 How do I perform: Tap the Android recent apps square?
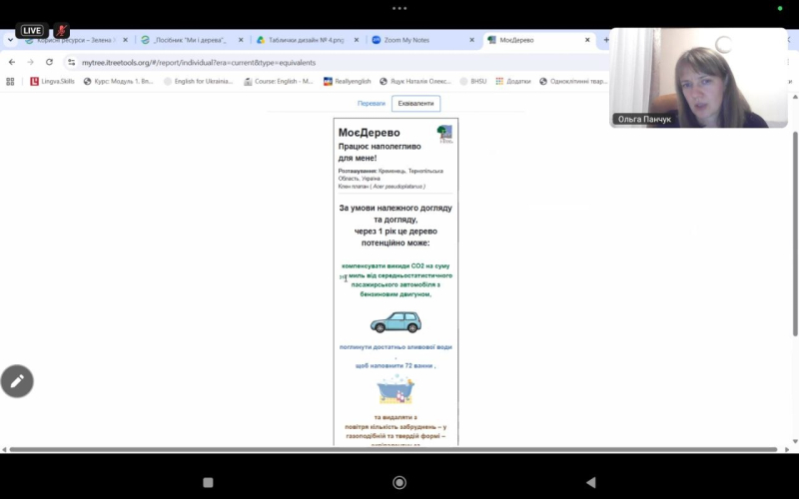tap(208, 482)
